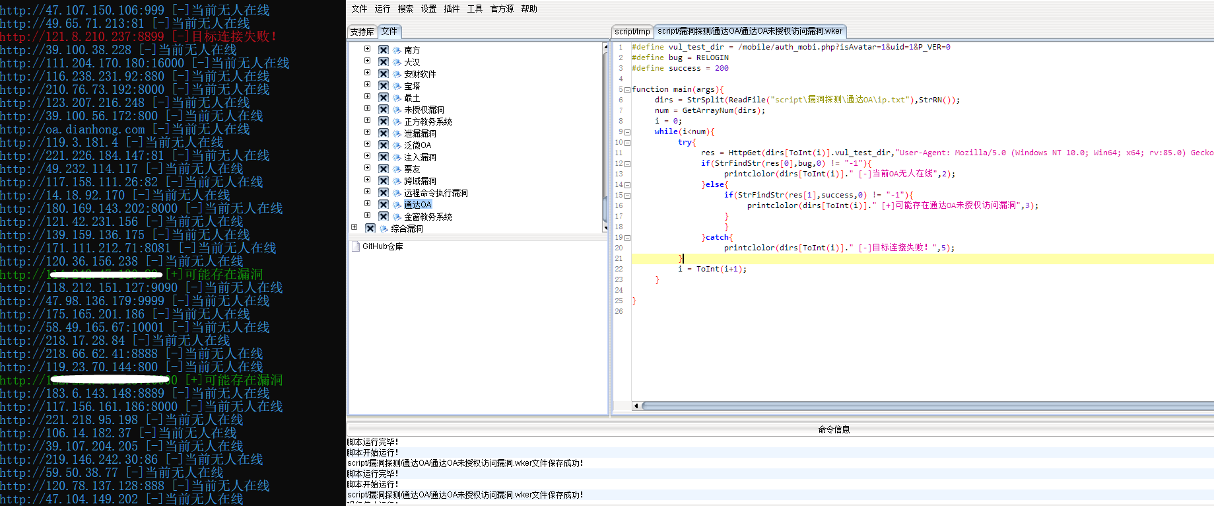Toggle the checkbox for 宝塔
Viewport: 1214px width, 506px height.
coord(383,85)
